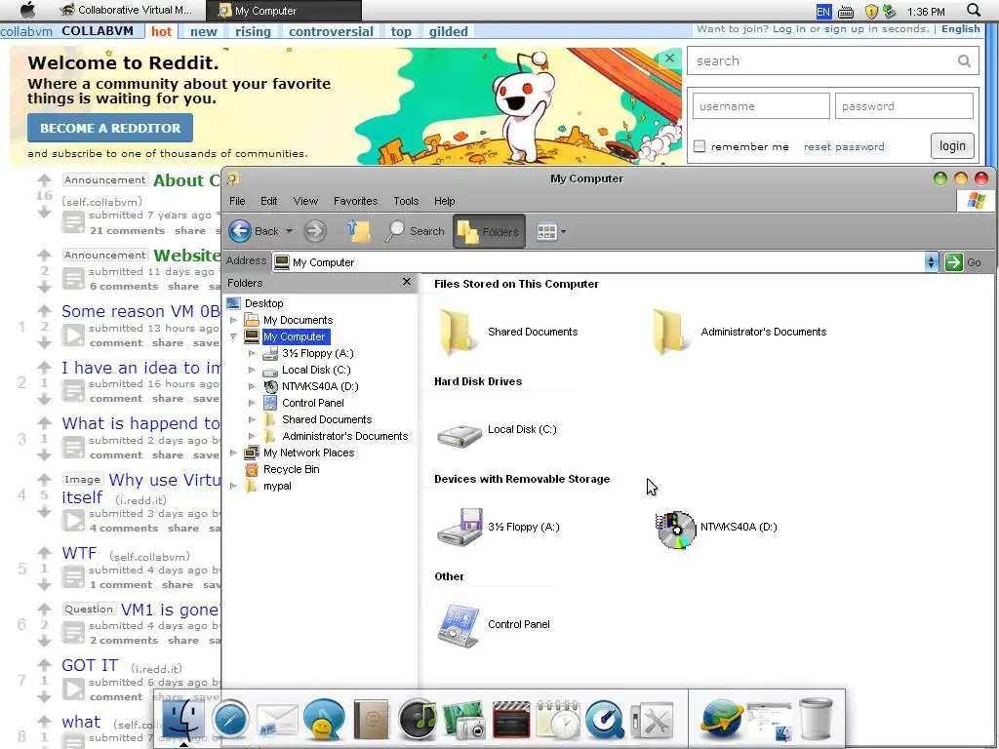
Task: Open the iMovie clapperboard icon in dock
Action: point(511,721)
